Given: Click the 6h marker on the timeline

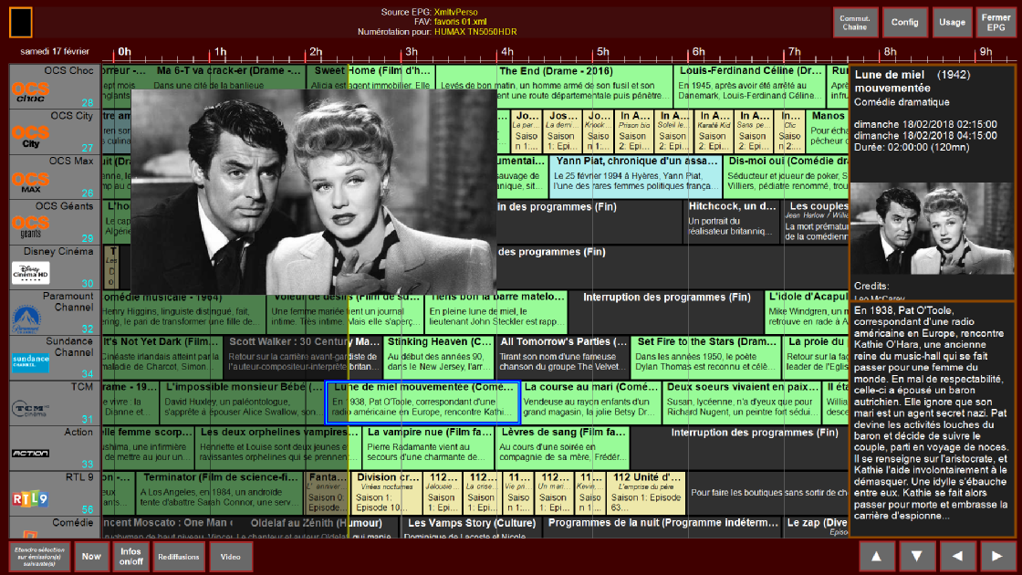Looking at the screenshot, I should pos(698,51).
